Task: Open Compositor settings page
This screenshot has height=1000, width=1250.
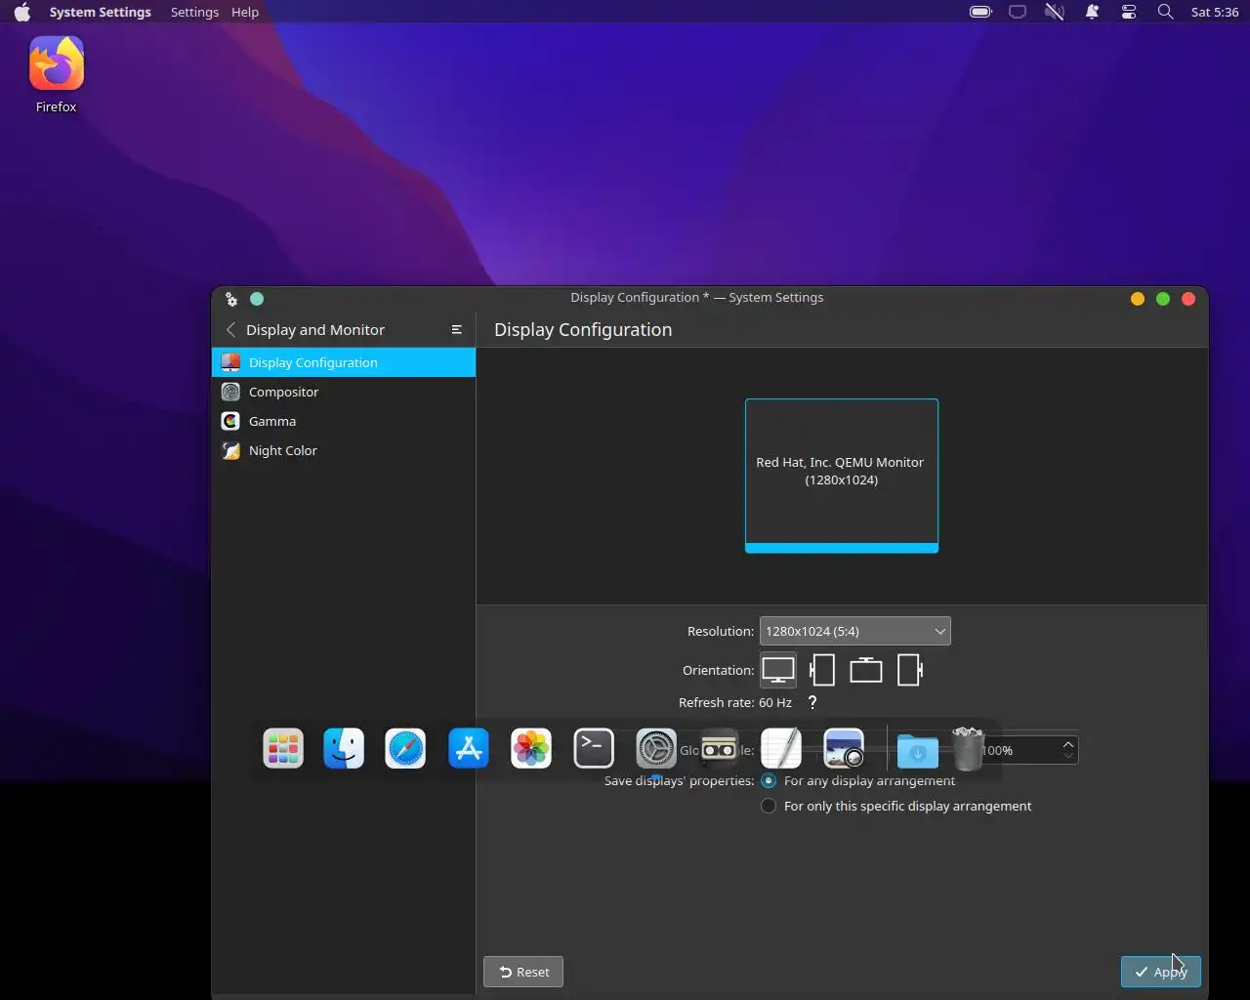Action: 344,392
